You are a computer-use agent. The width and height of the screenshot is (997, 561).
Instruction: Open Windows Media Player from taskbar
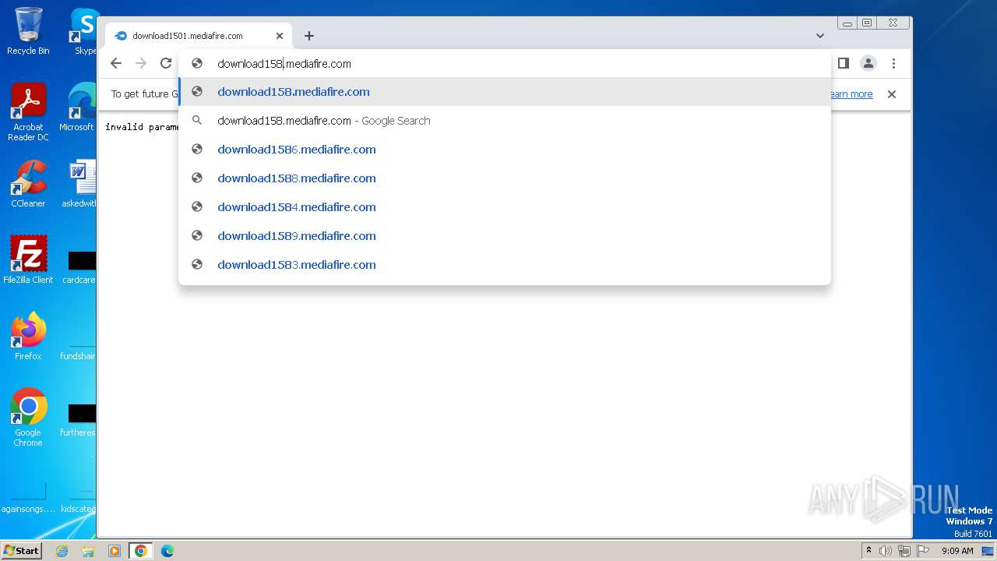click(114, 551)
